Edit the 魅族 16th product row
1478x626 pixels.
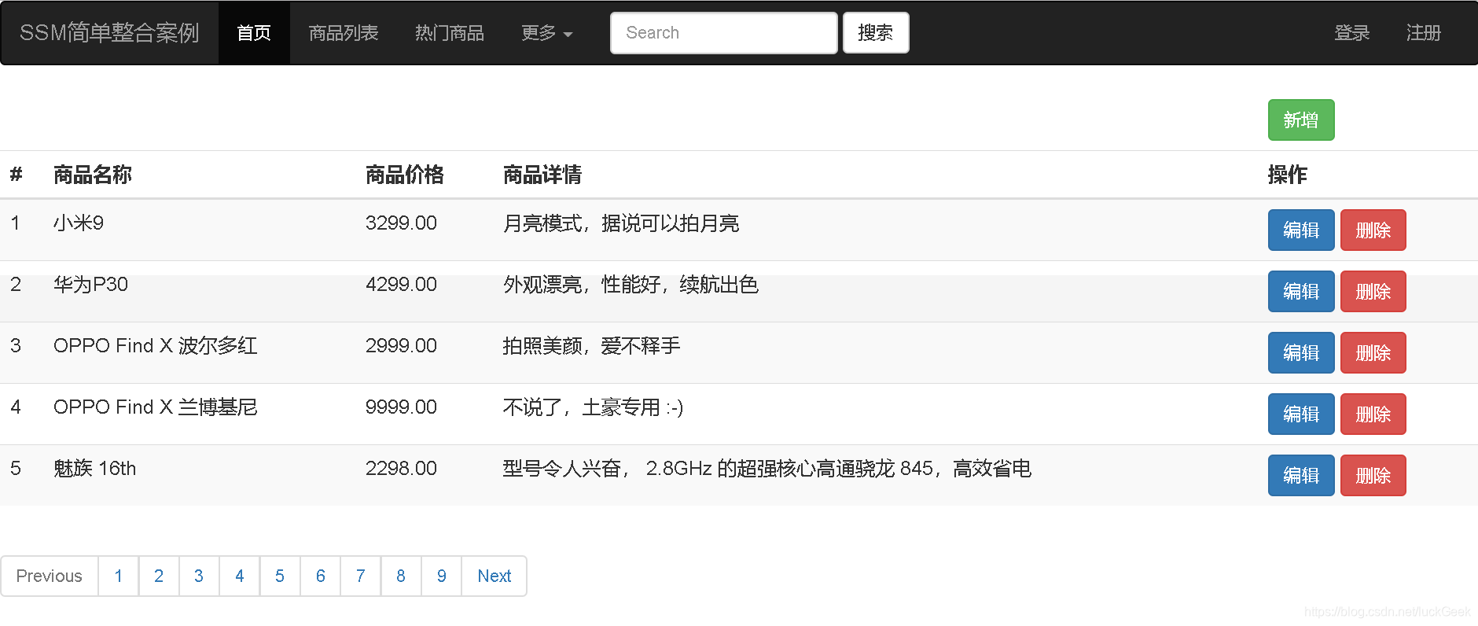1301,476
